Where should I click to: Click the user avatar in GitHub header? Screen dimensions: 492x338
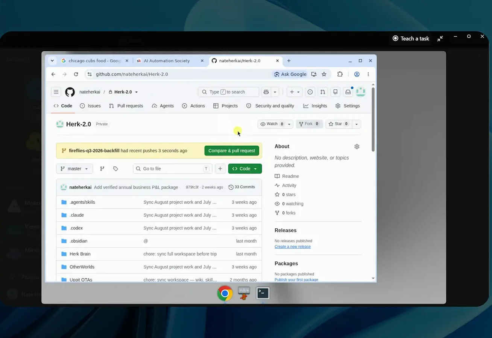[361, 92]
